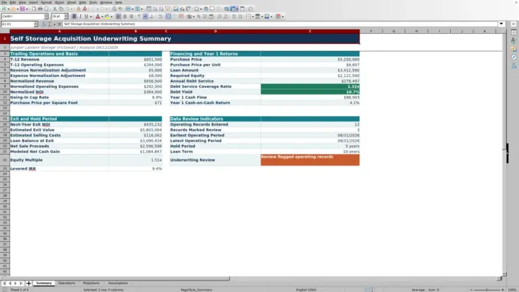Open the Name Box dropdown
This screenshot has width=519, height=292.
coord(35,24)
